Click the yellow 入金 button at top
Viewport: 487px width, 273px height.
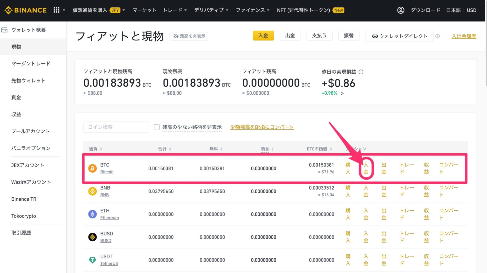(263, 36)
